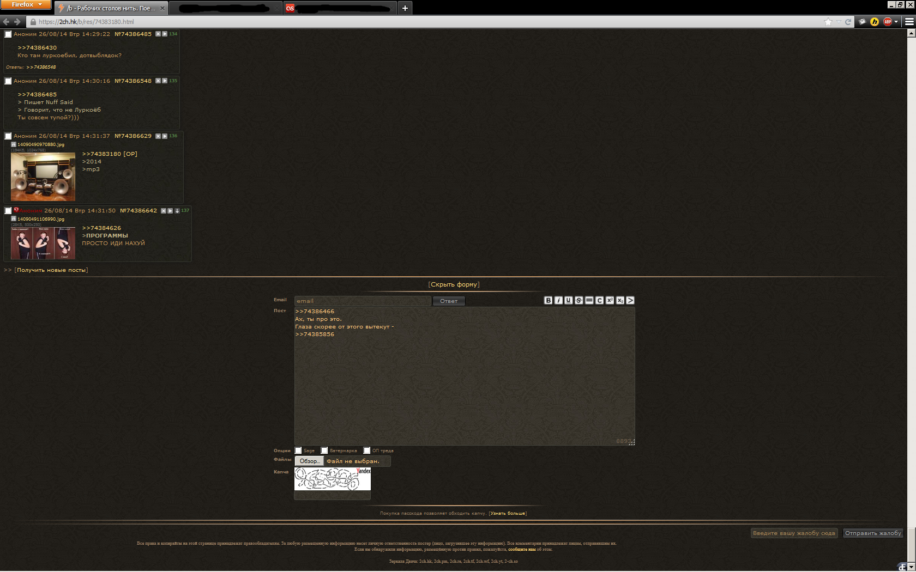Image resolution: width=916 pixels, height=572 pixels.
Task: Open reply link >>74386548 under post №74386485
Action: pos(41,67)
